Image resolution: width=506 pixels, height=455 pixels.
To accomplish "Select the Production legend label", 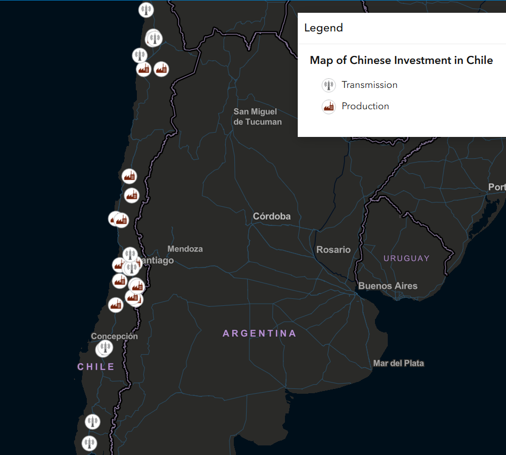I will 365,106.
